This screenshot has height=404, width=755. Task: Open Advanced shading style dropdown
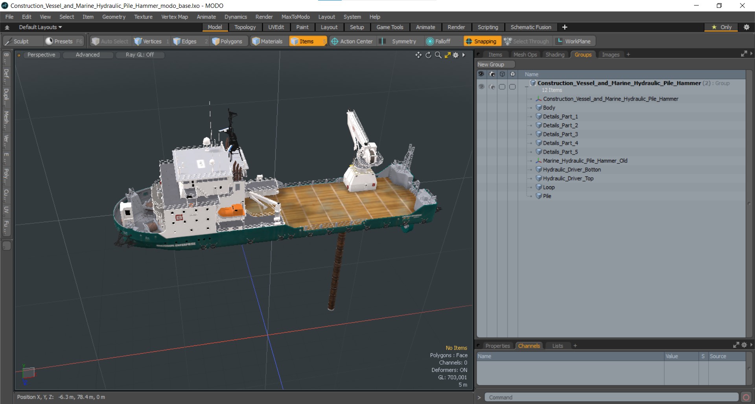point(88,55)
